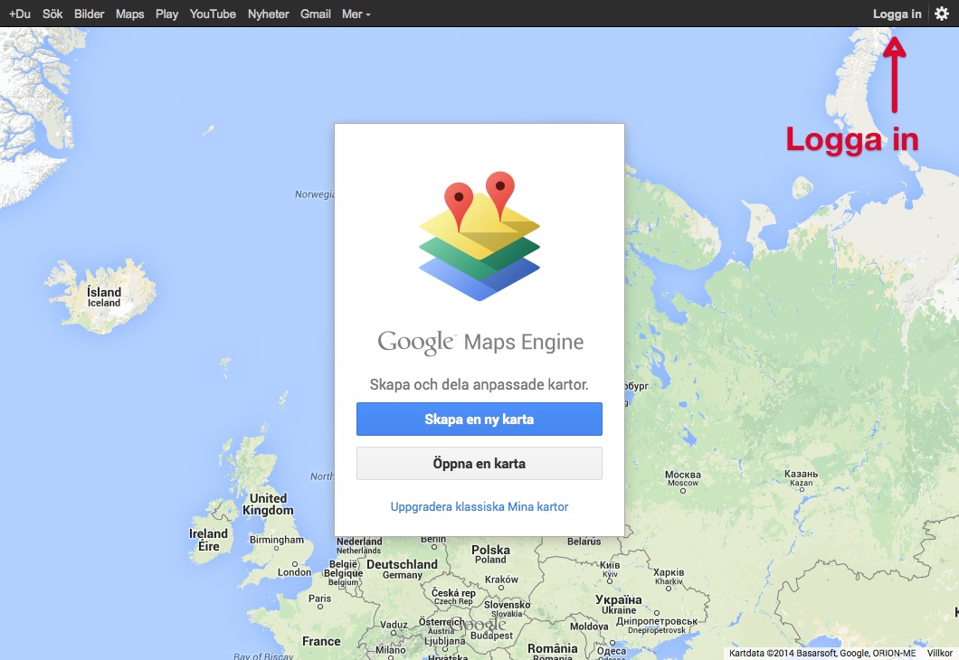Click the Slovensko Slovakia map label
This screenshot has height=660, width=959.
tap(507, 608)
